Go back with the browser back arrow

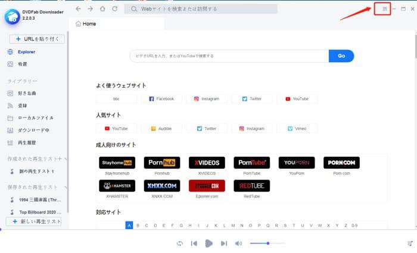coord(78,9)
